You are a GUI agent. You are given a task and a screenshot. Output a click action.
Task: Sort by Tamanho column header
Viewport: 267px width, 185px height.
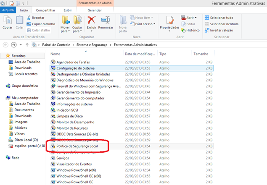pos(201,54)
